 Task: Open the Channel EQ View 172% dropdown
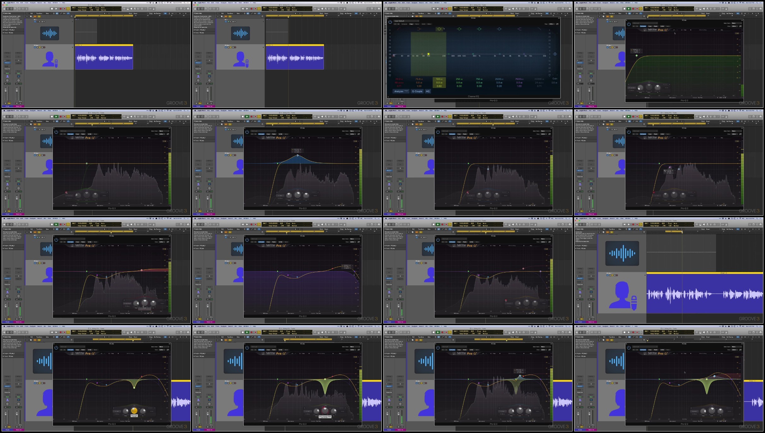(551, 24)
